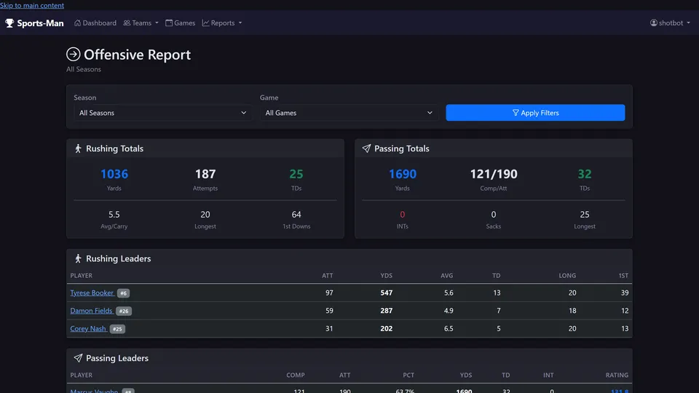Click the 25 passing Longest value
The width and height of the screenshot is (699, 393).
585,214
